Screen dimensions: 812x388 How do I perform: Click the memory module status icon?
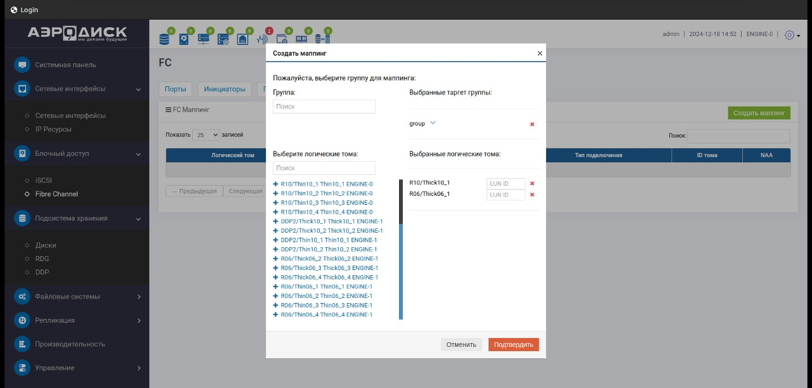click(301, 39)
